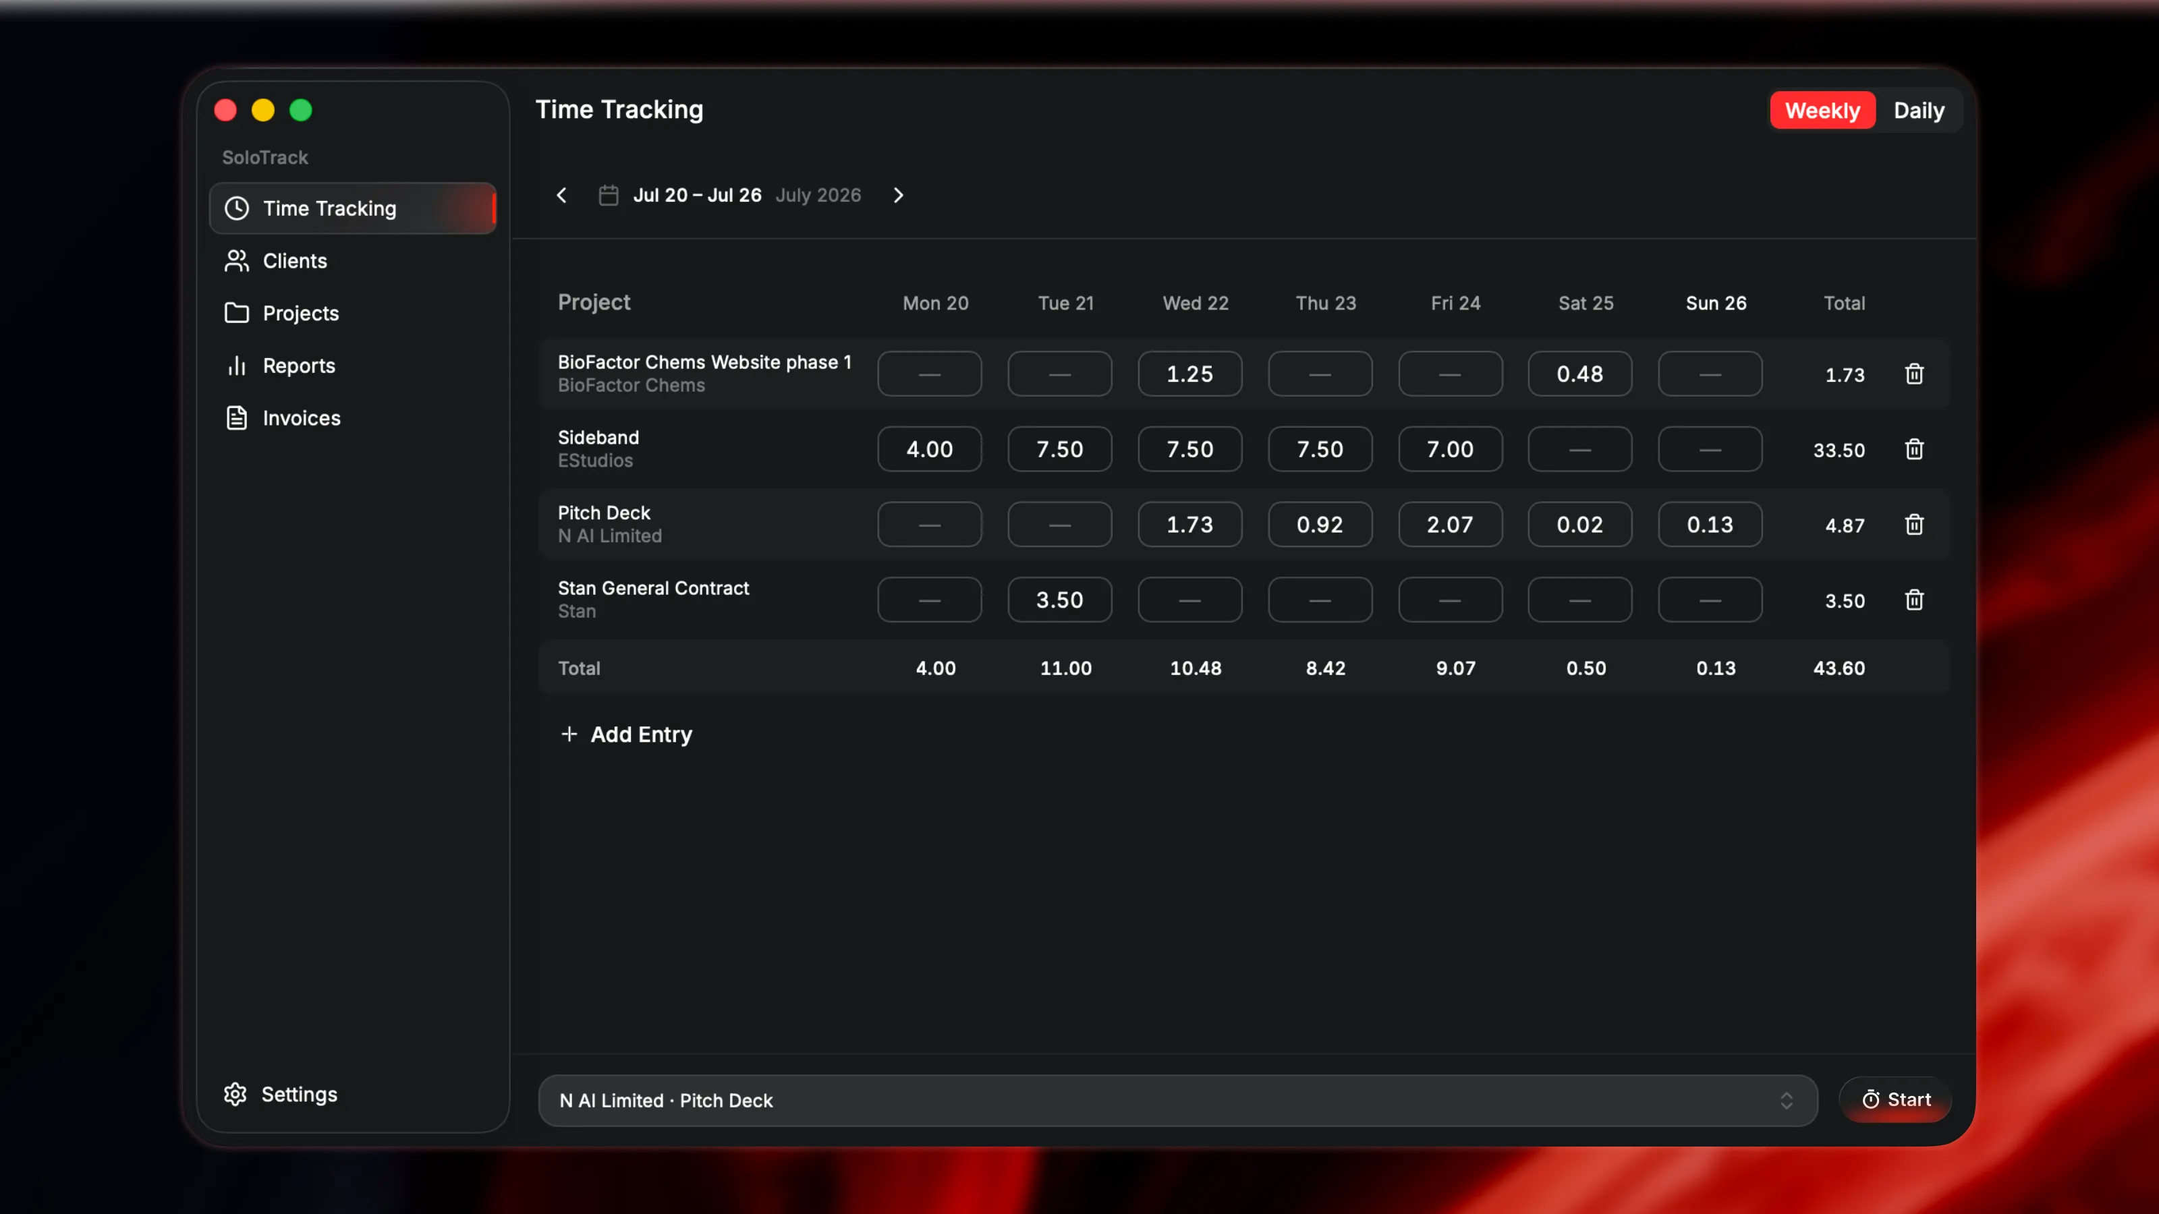2159x1214 pixels.
Task: Edit Stan General Contract Tue 21 hours 3.50
Action: point(1059,600)
